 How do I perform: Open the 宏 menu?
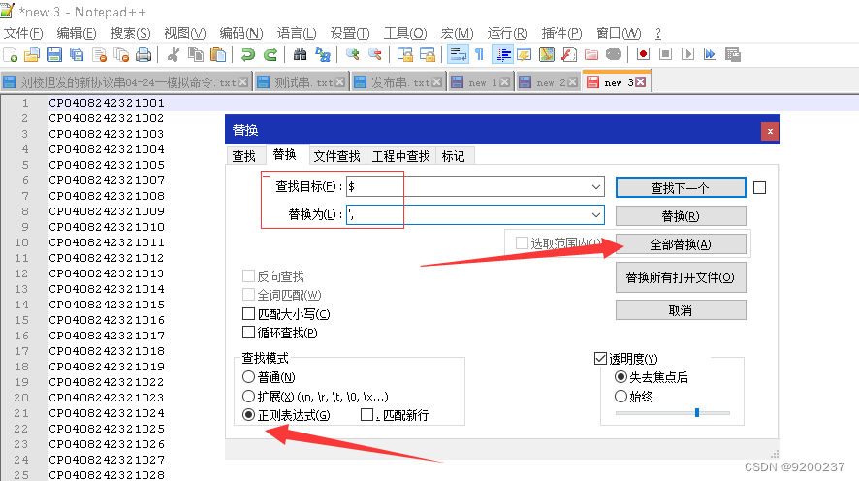point(457,33)
